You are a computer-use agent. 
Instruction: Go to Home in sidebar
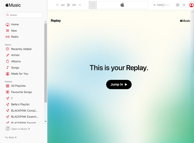[15, 24]
